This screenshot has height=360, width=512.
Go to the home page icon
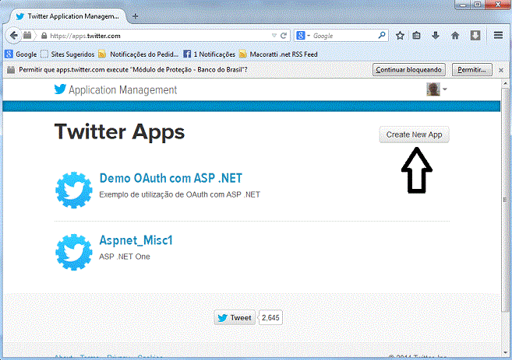[x=455, y=36]
